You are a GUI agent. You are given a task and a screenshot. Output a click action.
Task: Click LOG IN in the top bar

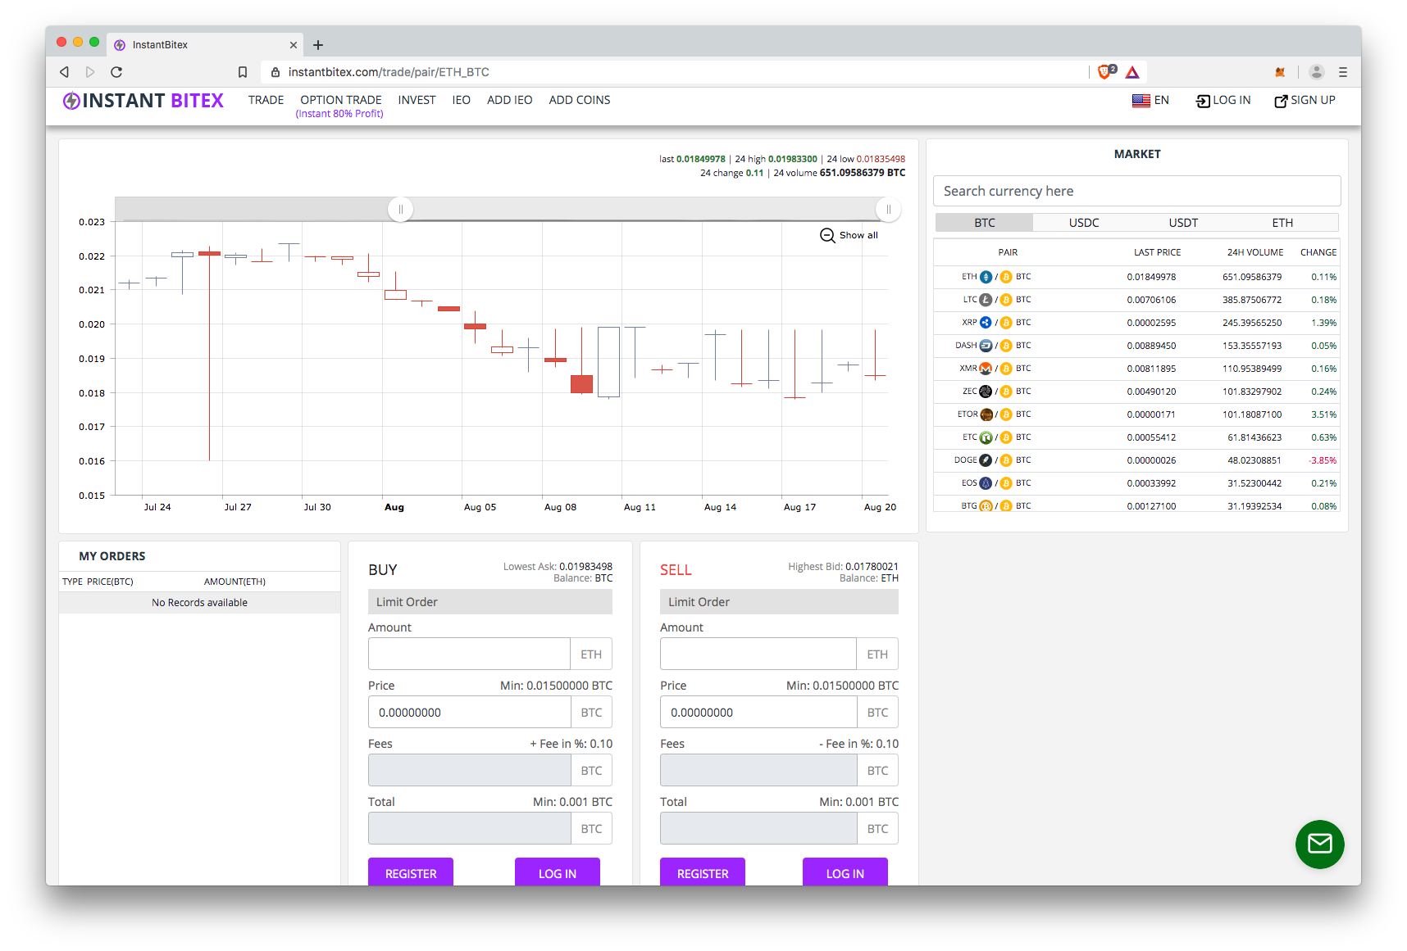(1223, 100)
